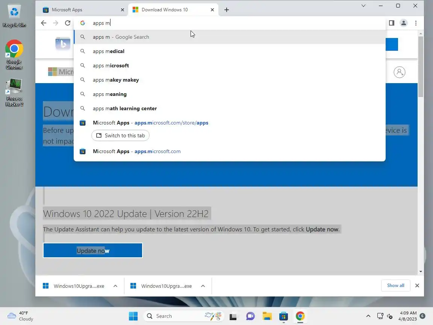433x325 pixels.
Task: Click the scrollbar up arrow
Action: tap(421, 33)
